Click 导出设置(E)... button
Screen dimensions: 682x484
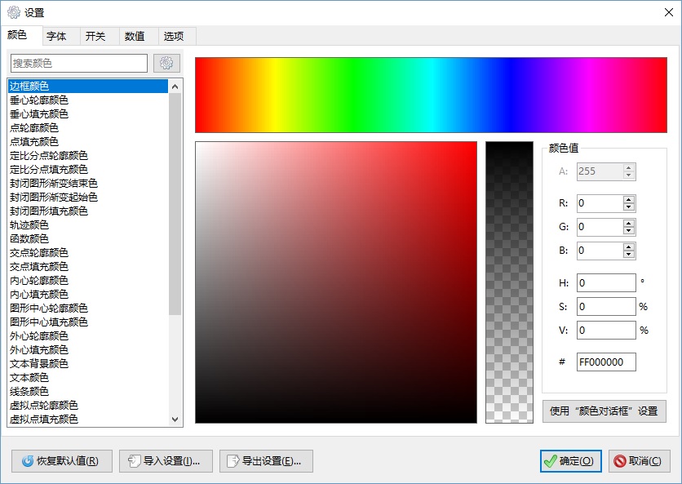click(x=266, y=461)
